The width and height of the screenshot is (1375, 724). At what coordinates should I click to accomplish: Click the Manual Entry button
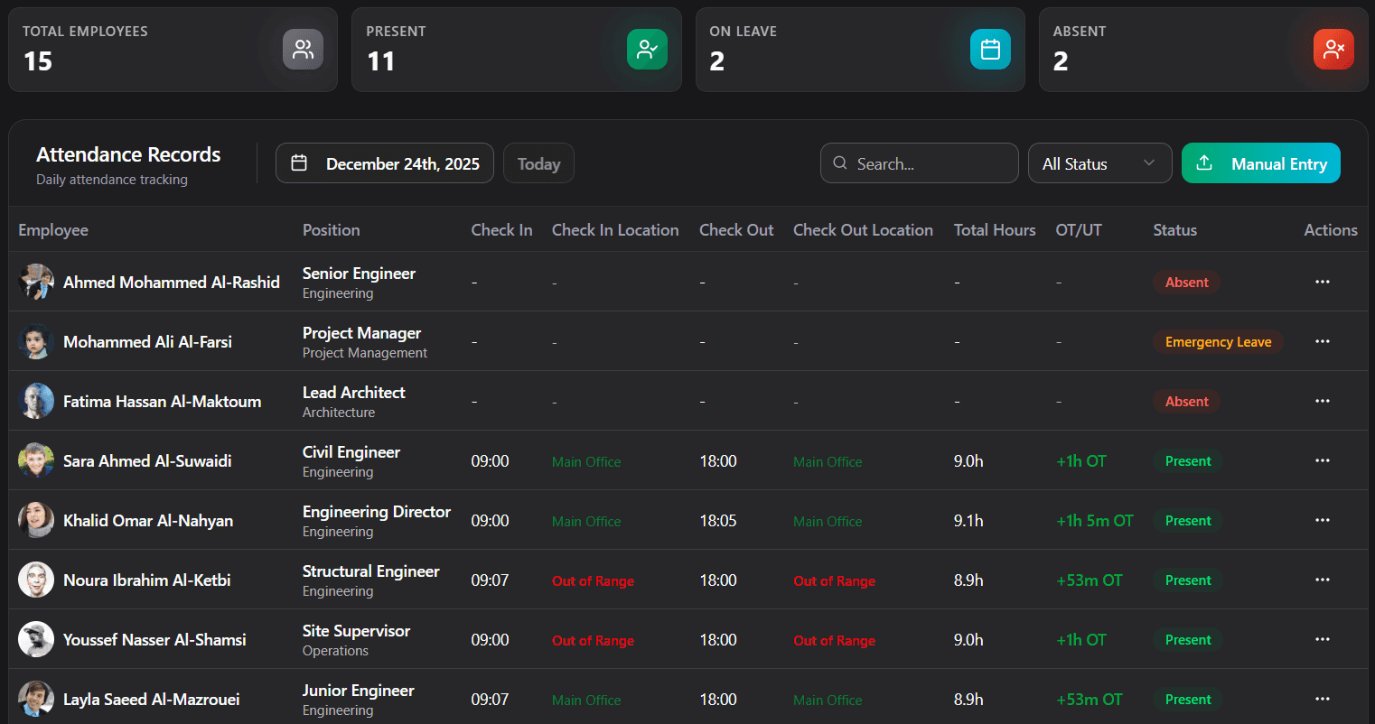[x=1260, y=163]
